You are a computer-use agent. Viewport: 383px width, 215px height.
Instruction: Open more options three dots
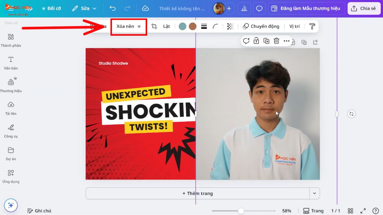pyautogui.click(x=286, y=41)
